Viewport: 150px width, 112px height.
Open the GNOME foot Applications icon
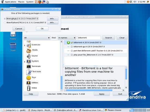tap(2, 2)
